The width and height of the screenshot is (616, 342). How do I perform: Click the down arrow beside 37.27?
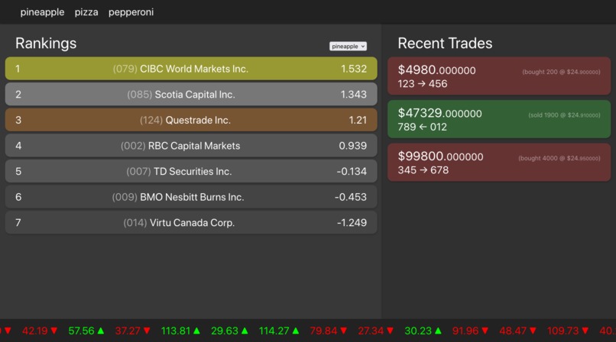coord(147,331)
